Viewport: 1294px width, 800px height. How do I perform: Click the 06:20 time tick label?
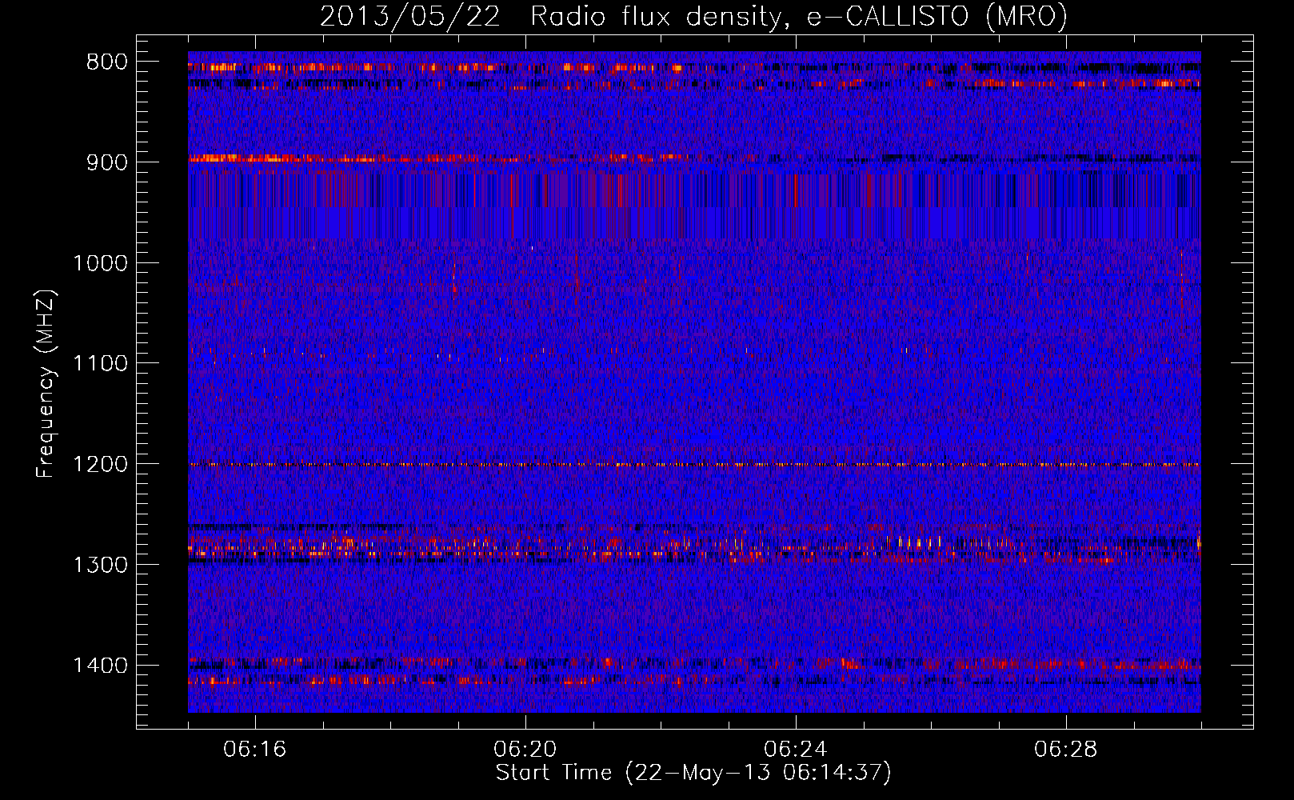click(525, 750)
